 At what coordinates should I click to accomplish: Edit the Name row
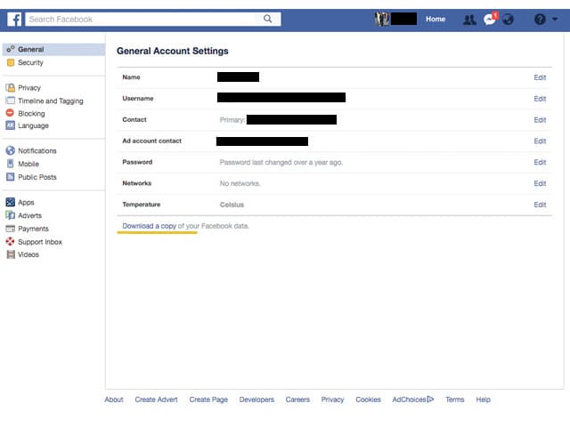point(540,77)
